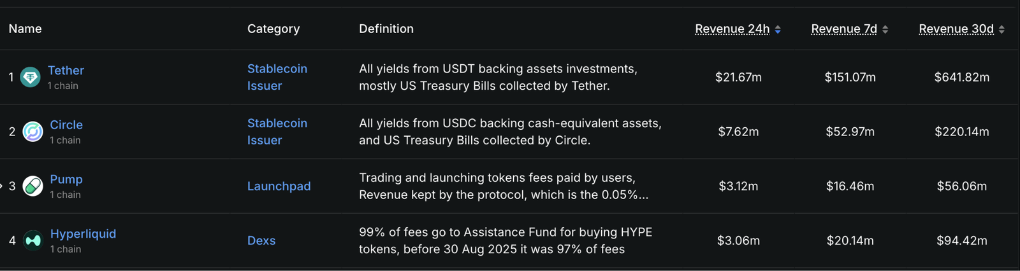Go to the Pump protocol page

click(66, 179)
